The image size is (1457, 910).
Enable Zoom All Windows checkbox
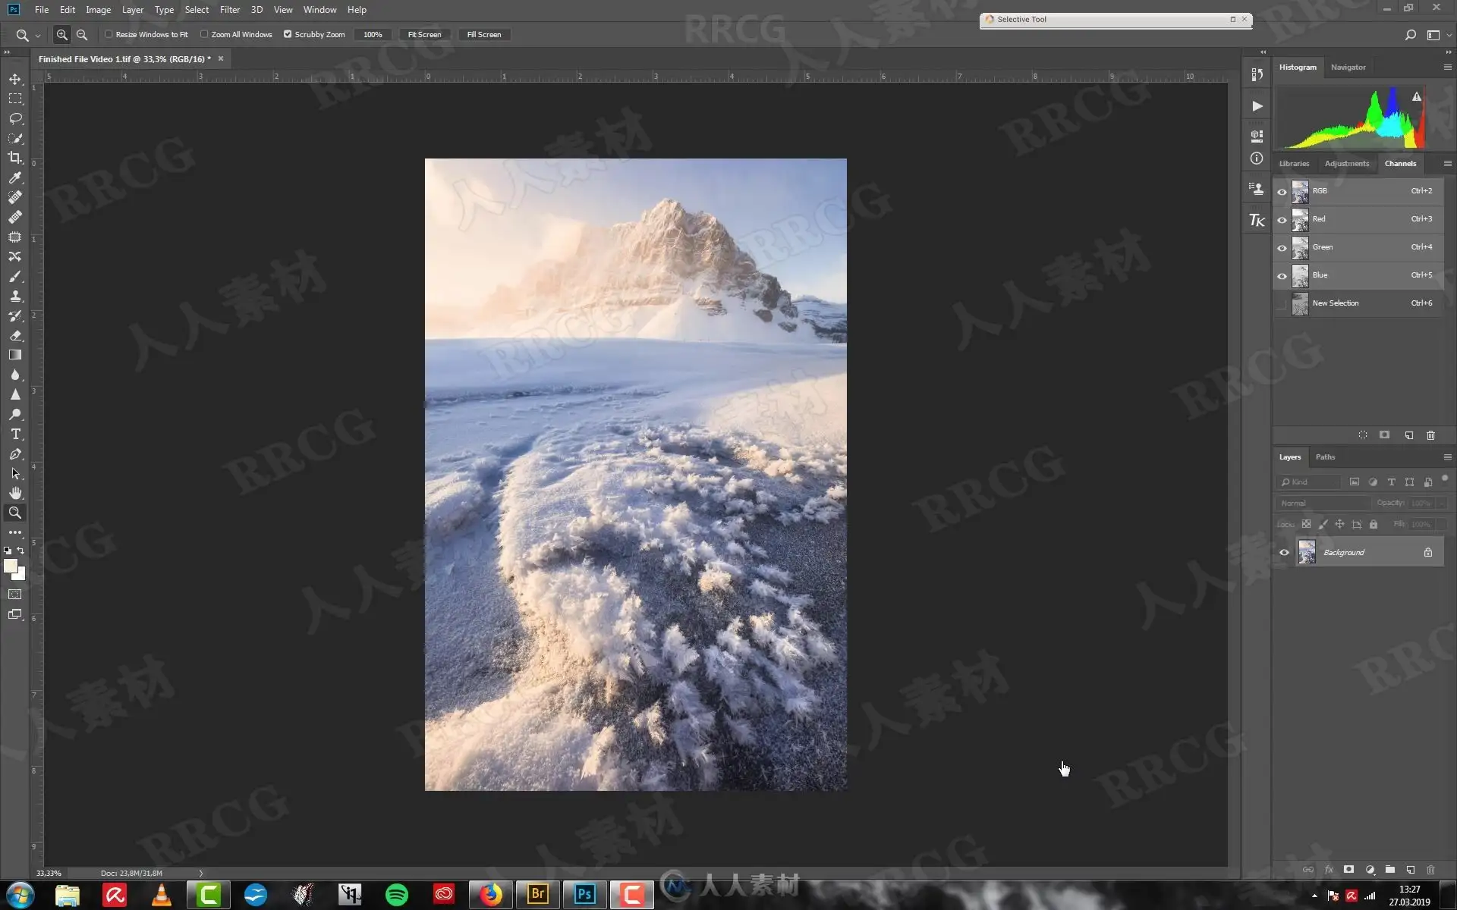pyautogui.click(x=204, y=34)
